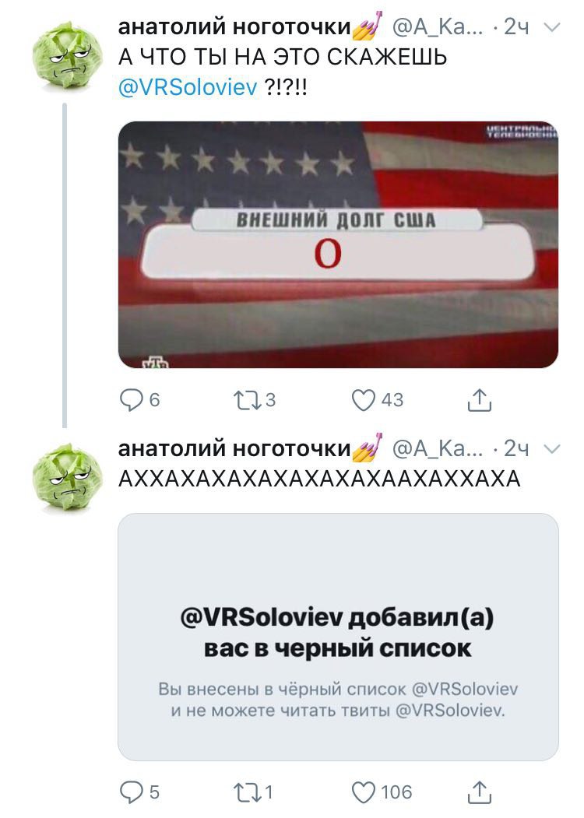This screenshot has width=584, height=818.
Task: Open the second tweet's 2ч timestamp
Action: point(516,448)
